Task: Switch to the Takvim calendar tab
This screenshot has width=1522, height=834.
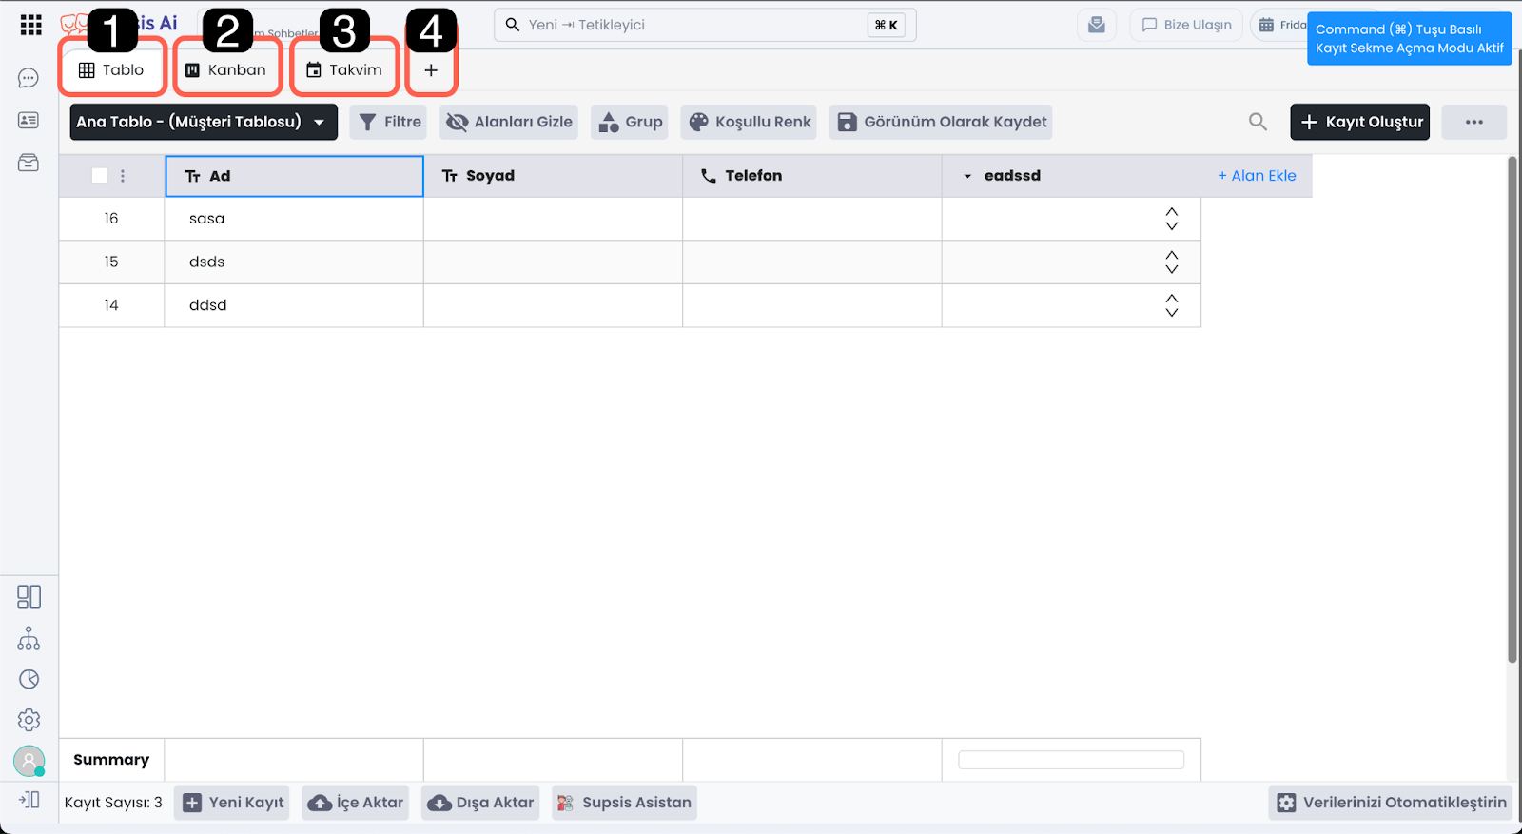Action: coord(343,70)
